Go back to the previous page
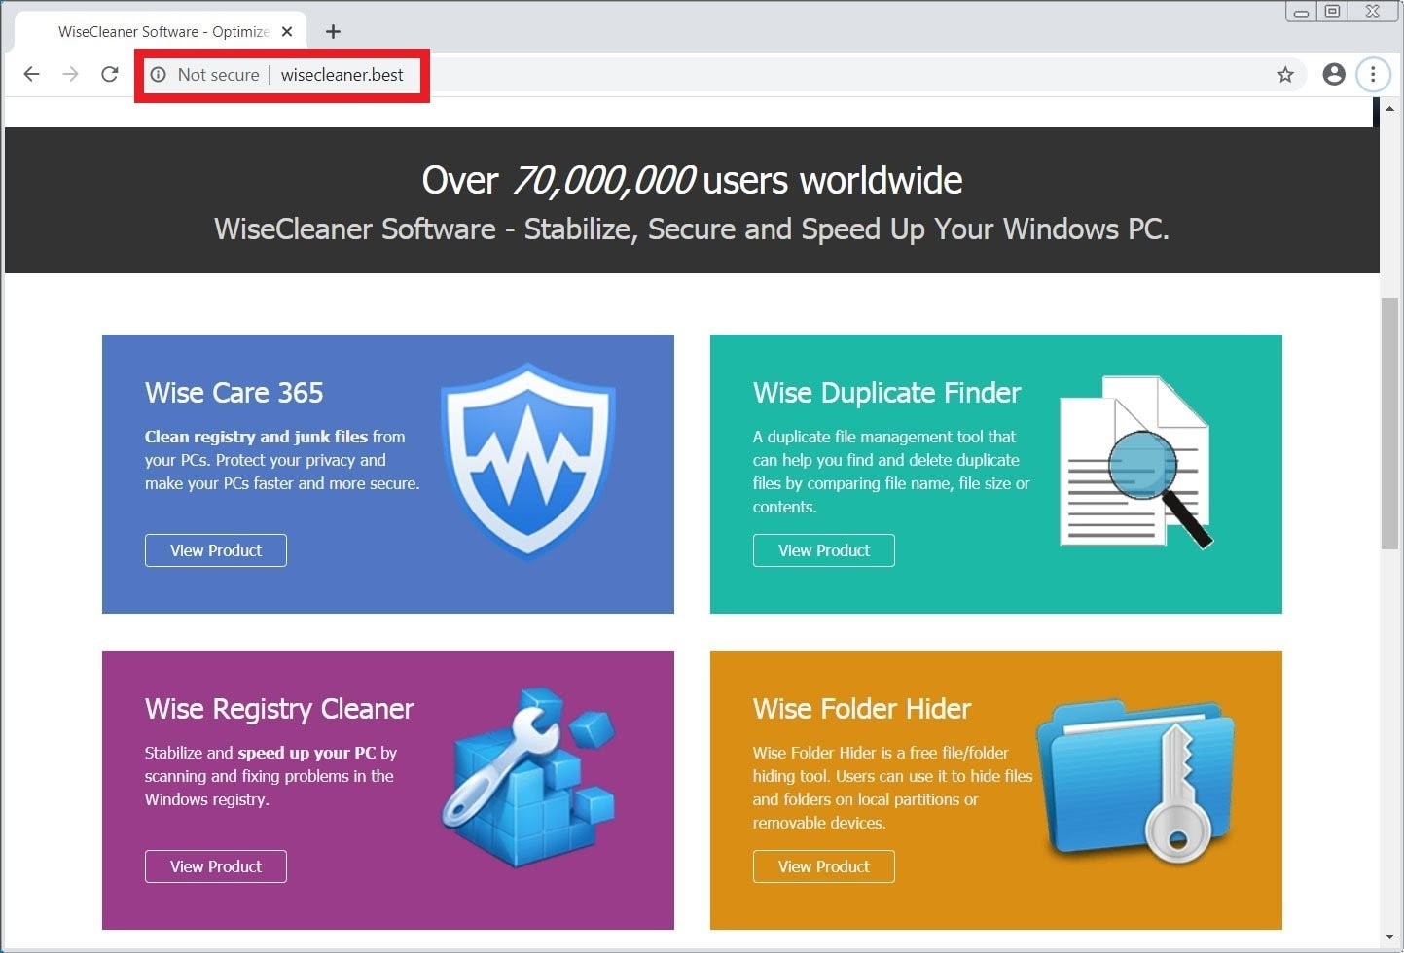The image size is (1404, 953). pyautogui.click(x=31, y=74)
